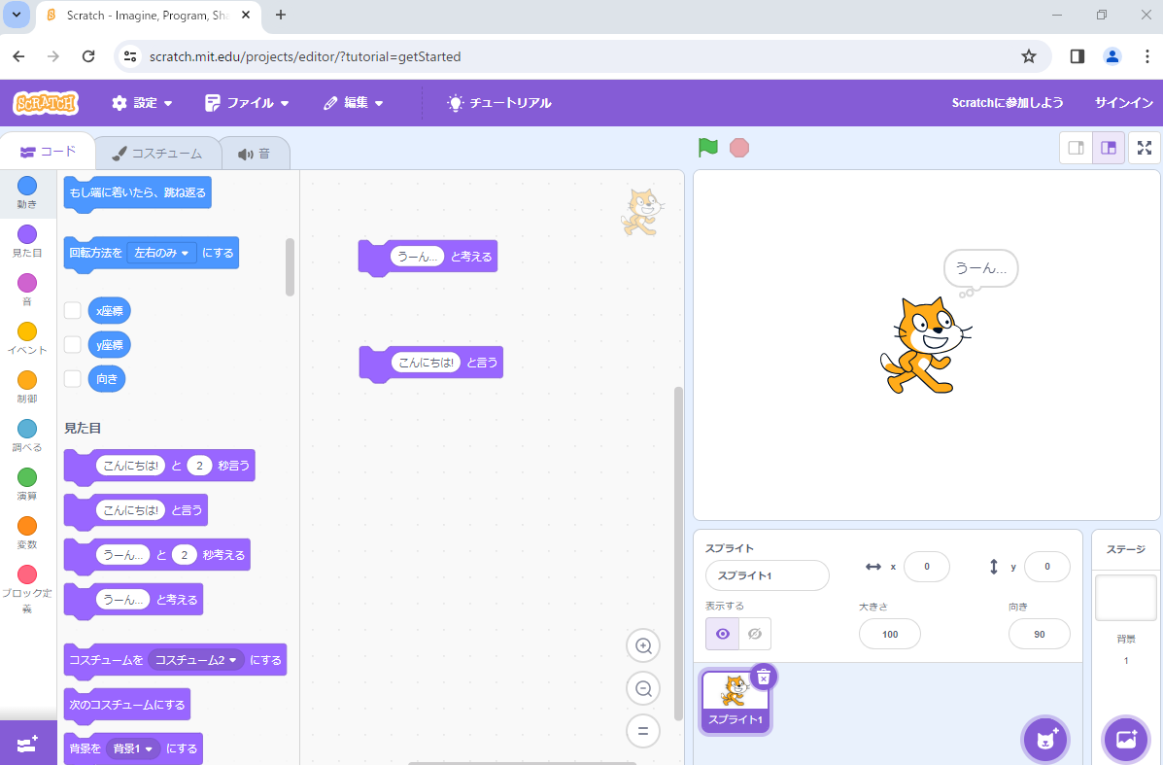The height and width of the screenshot is (765, 1163).
Task: Select the イベント events category circle
Action: point(27,331)
